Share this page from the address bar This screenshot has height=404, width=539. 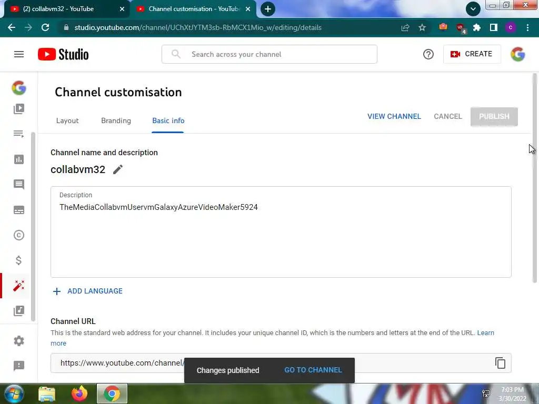[405, 27]
